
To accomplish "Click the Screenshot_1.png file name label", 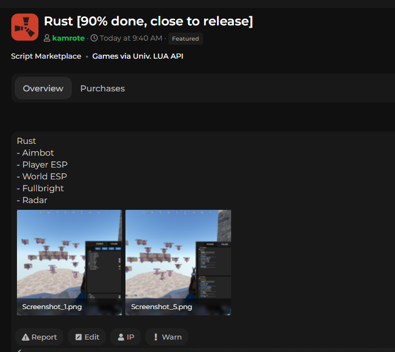I will pyautogui.click(x=52, y=307).
